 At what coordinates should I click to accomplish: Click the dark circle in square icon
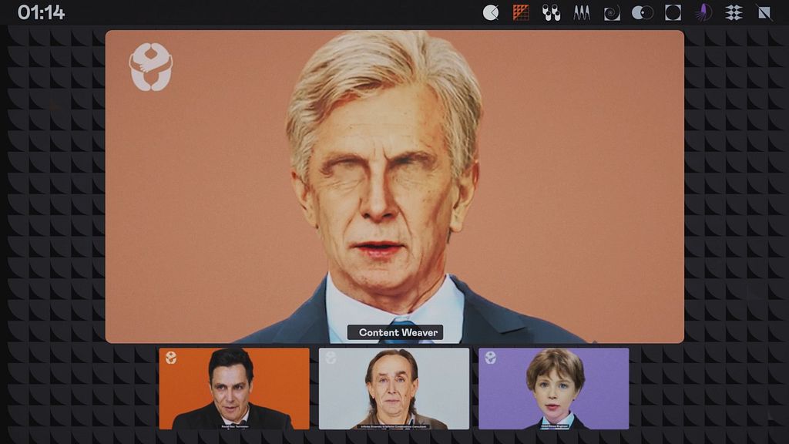[673, 12]
